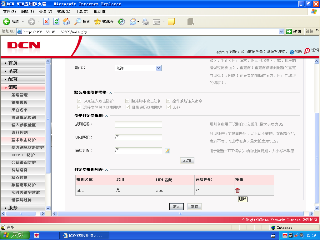Screen dimensions: 320x240
Task: Click the Start (开始) button
Action: click(15, 235)
